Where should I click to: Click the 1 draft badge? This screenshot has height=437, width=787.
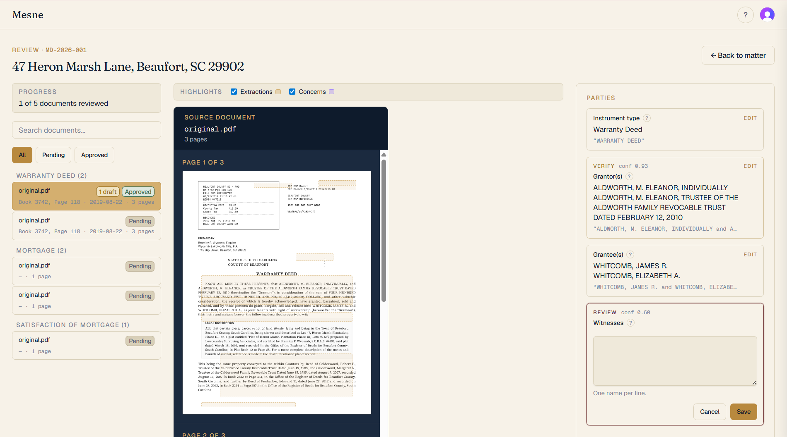coord(108,192)
